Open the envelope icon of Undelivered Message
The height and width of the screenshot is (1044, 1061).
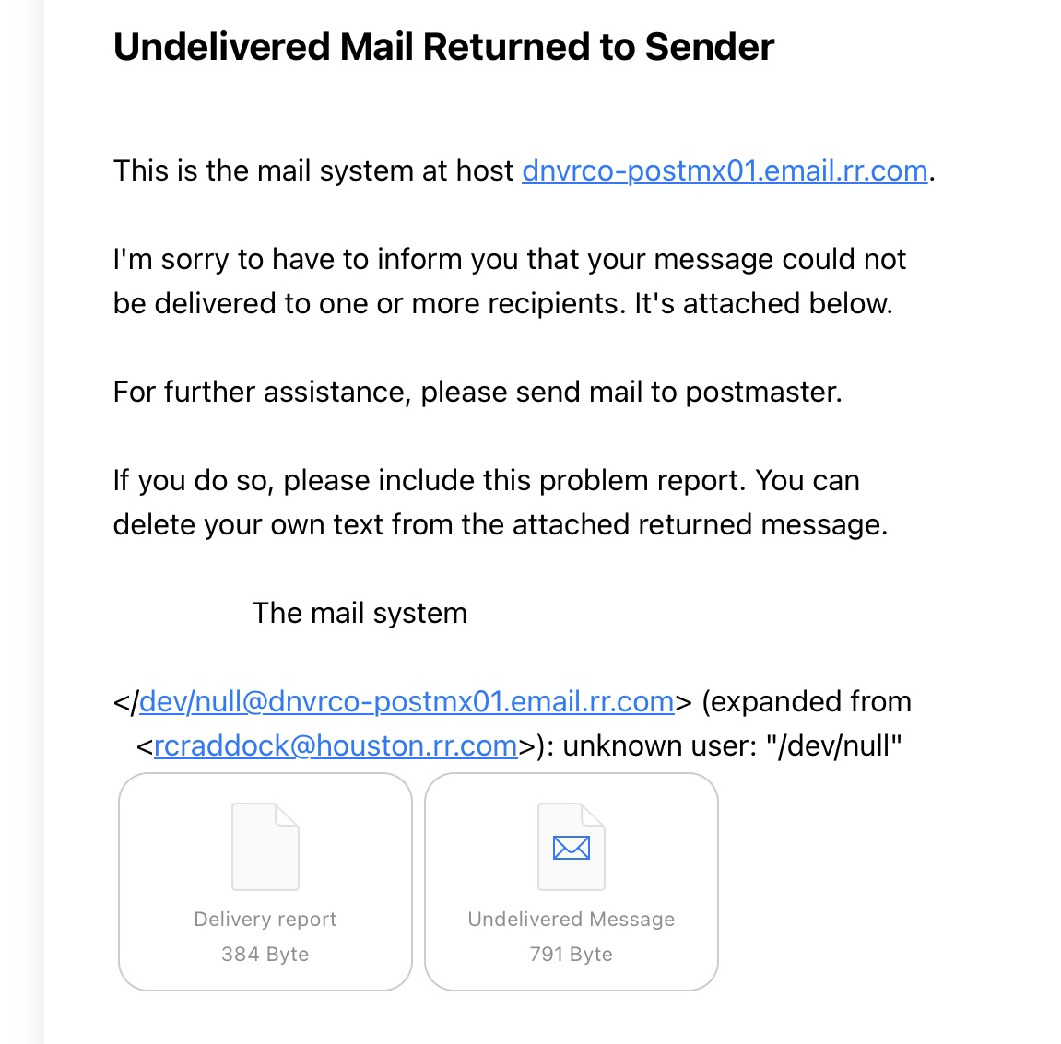[572, 847]
